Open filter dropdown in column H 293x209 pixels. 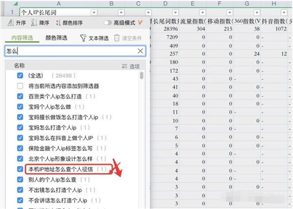click(x=284, y=13)
